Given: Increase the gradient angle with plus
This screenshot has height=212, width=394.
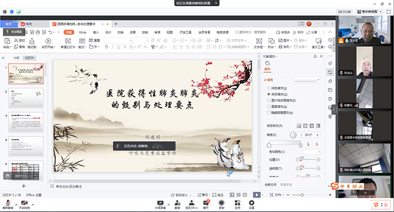Looking at the screenshot, I should coord(317,135).
